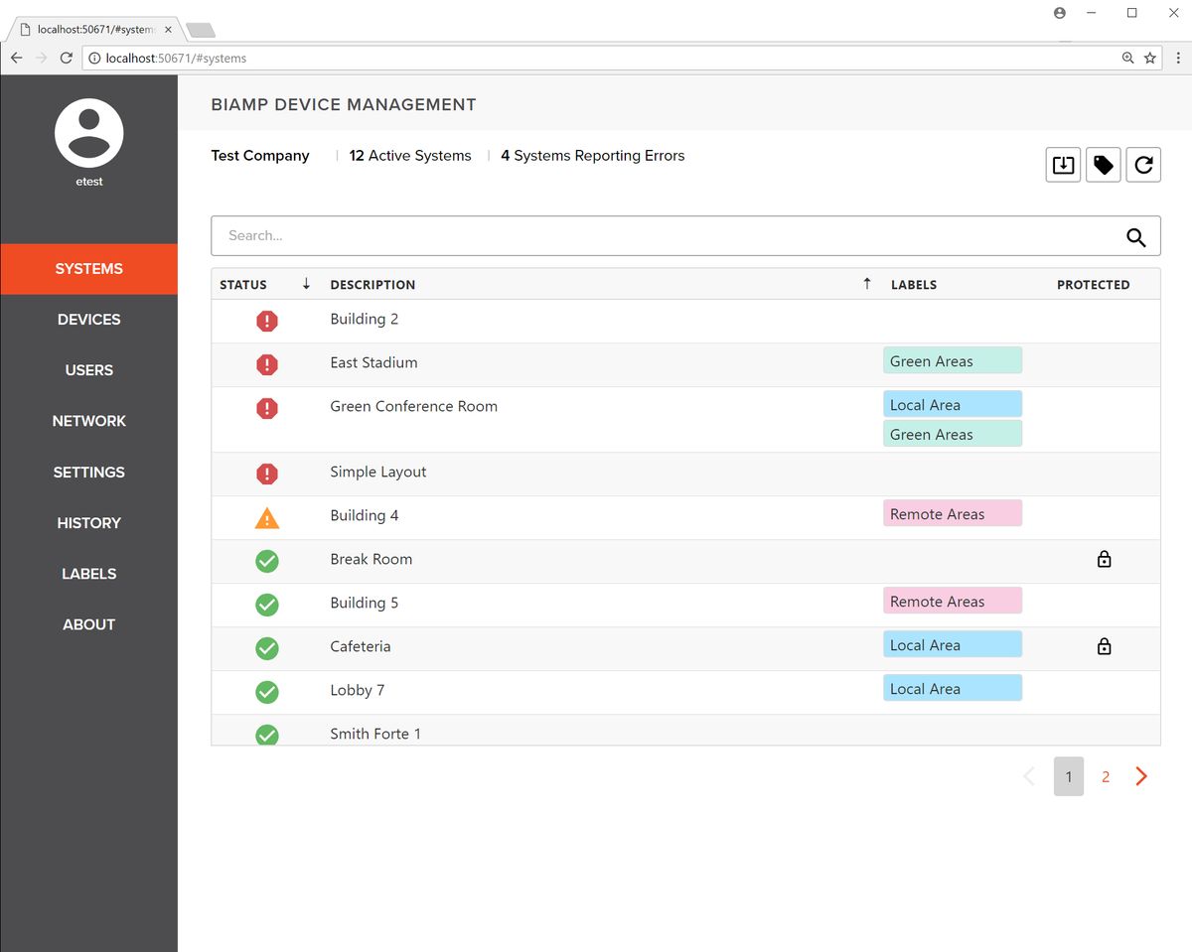Screen dimensions: 1192x952
Task: Click the firmware update download icon
Action: point(1062,165)
